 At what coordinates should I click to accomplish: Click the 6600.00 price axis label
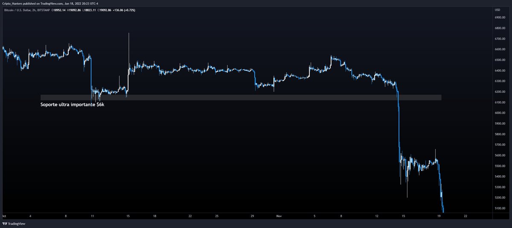[500, 50]
